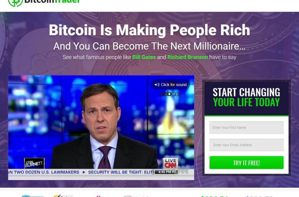Open the Bill Gates link
This screenshot has width=299, height=197.
click(x=144, y=57)
